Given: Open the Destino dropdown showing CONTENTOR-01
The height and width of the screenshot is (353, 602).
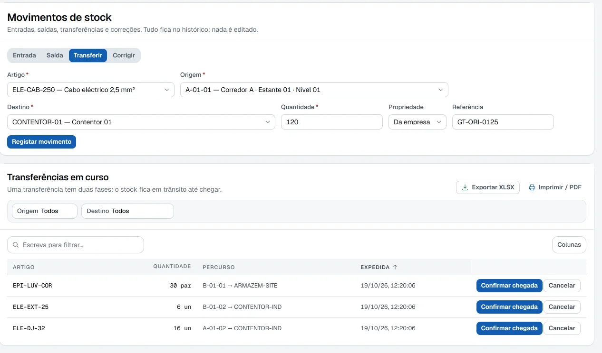Looking at the screenshot, I should point(141,122).
